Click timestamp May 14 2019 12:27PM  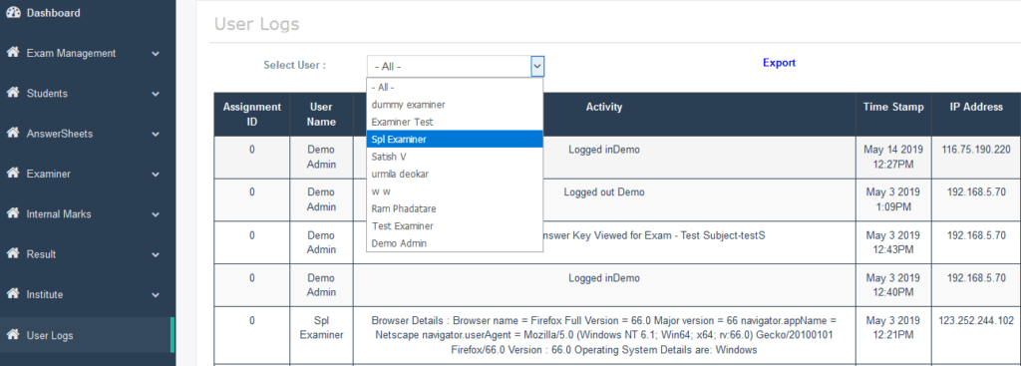(893, 157)
